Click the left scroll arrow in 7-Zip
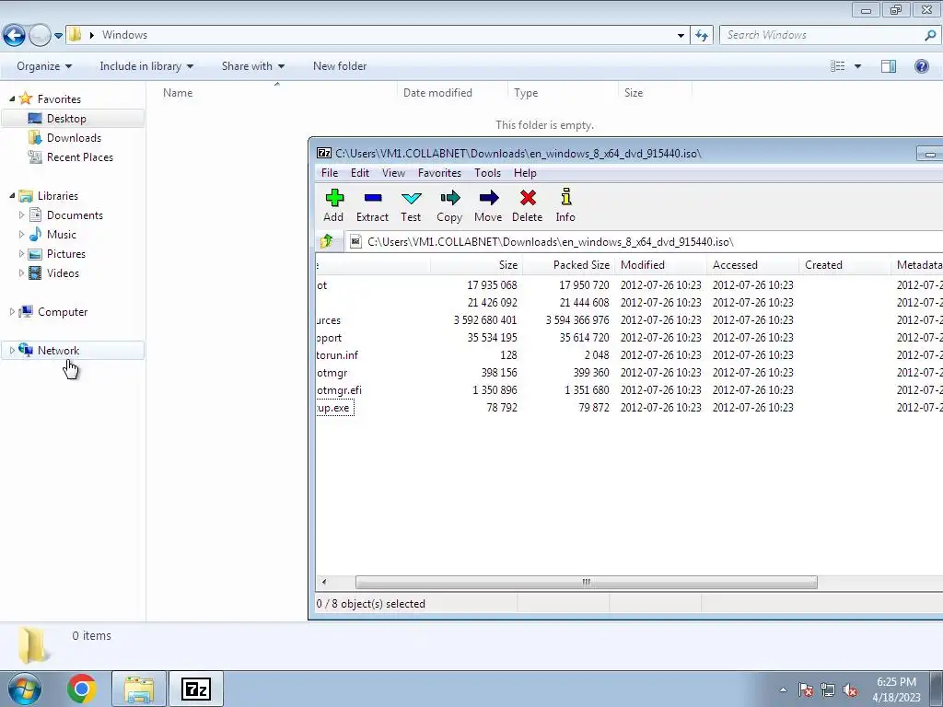943x707 pixels. click(x=324, y=582)
